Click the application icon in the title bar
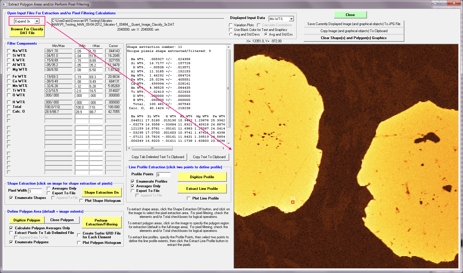The height and width of the screenshot is (273, 463). point(4,4)
